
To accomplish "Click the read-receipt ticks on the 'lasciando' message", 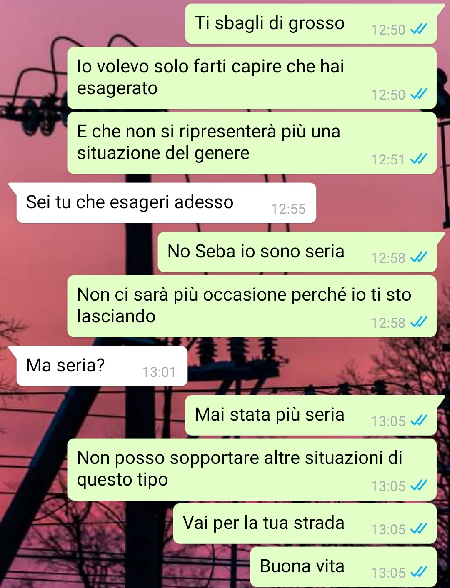I will (x=418, y=322).
